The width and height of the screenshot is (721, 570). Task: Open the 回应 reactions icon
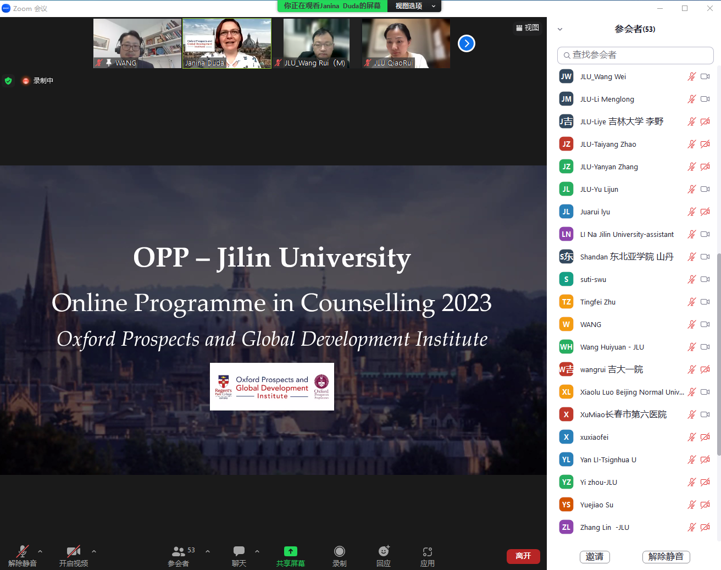(384, 551)
